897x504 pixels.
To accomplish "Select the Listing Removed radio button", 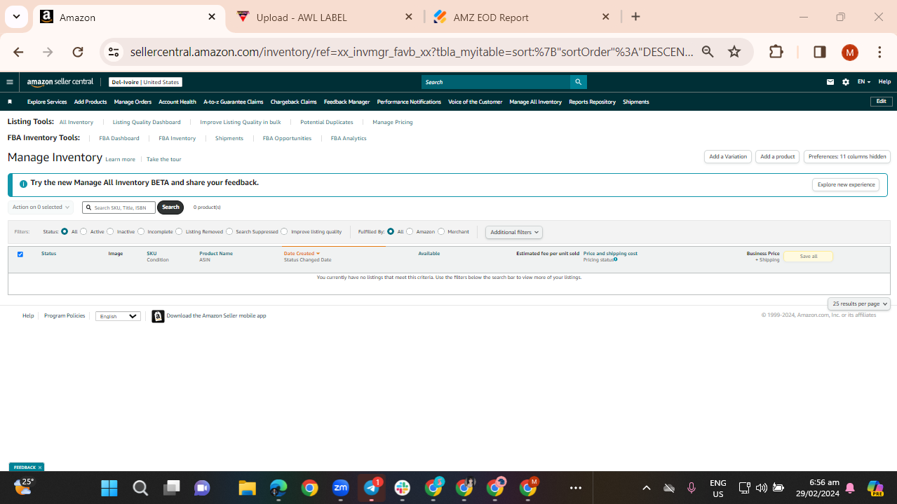I will click(179, 231).
